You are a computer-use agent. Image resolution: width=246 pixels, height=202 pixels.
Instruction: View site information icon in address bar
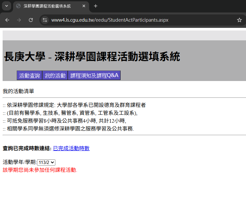tap(45, 20)
